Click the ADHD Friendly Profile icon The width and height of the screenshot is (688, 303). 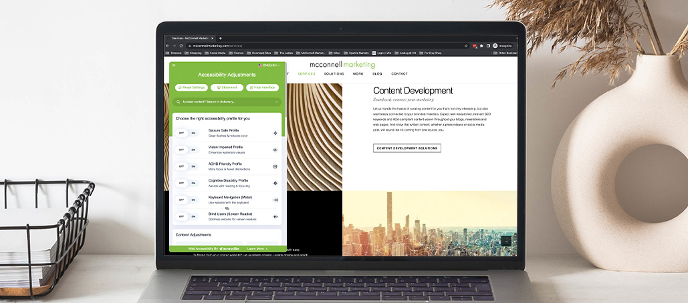275,166
